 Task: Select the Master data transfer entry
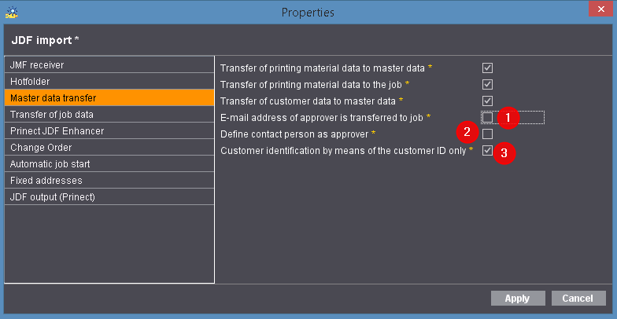pyautogui.click(x=109, y=97)
